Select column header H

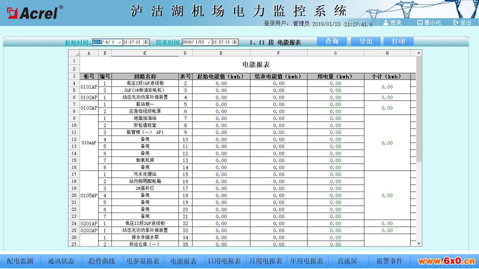[387, 53]
